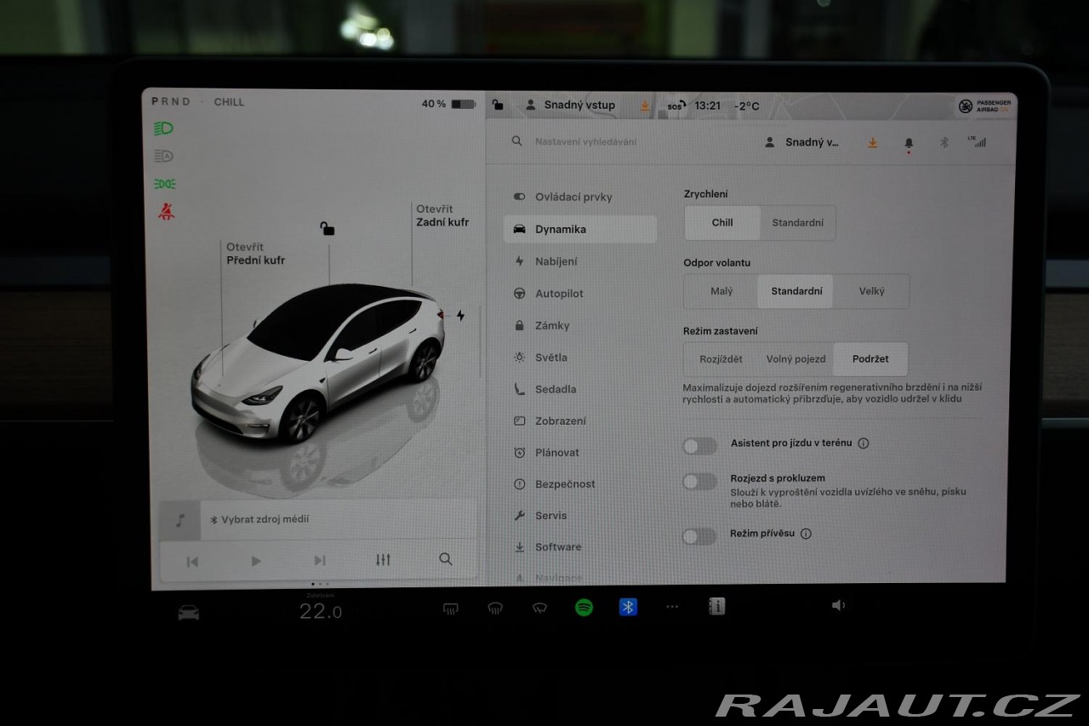Open Spotify from the bottom bar
The height and width of the screenshot is (726, 1089).
tap(584, 607)
